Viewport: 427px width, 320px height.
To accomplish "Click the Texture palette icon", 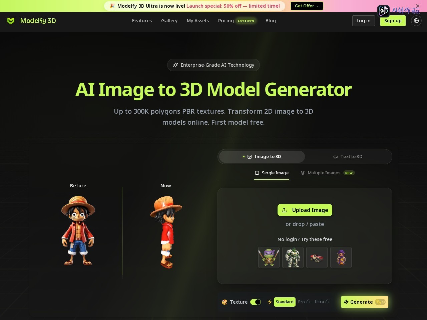I will click(225, 302).
